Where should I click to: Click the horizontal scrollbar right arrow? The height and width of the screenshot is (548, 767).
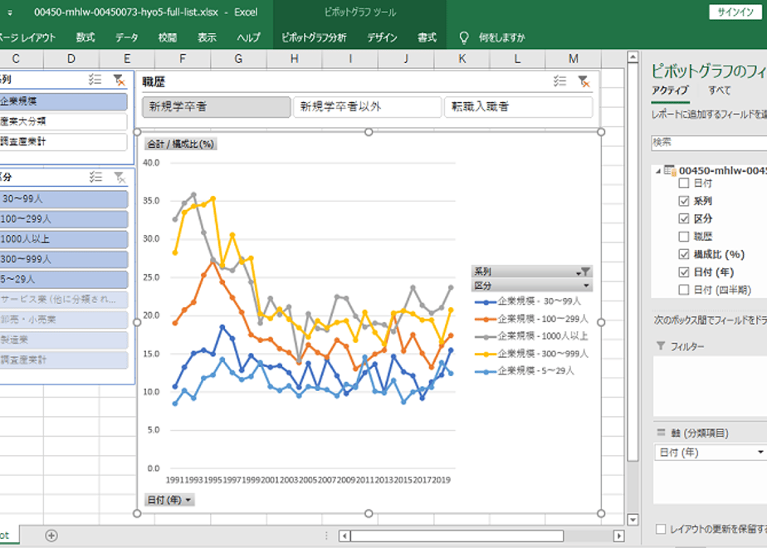point(618,536)
